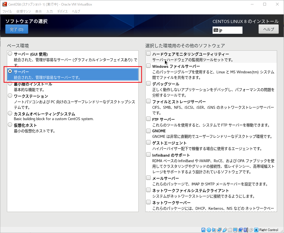Click the optical disc drive status icon
Image resolution: width=284 pixels, height=233 pixels.
point(209,230)
